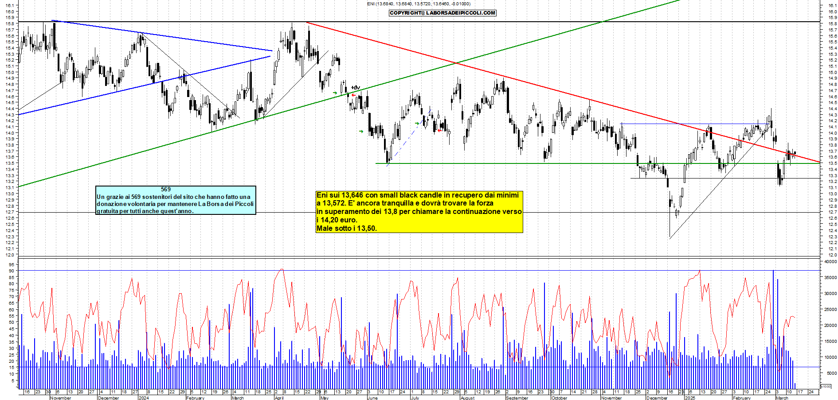Click the line 'gratuita per tutti anche quest'anno.'

point(145,211)
